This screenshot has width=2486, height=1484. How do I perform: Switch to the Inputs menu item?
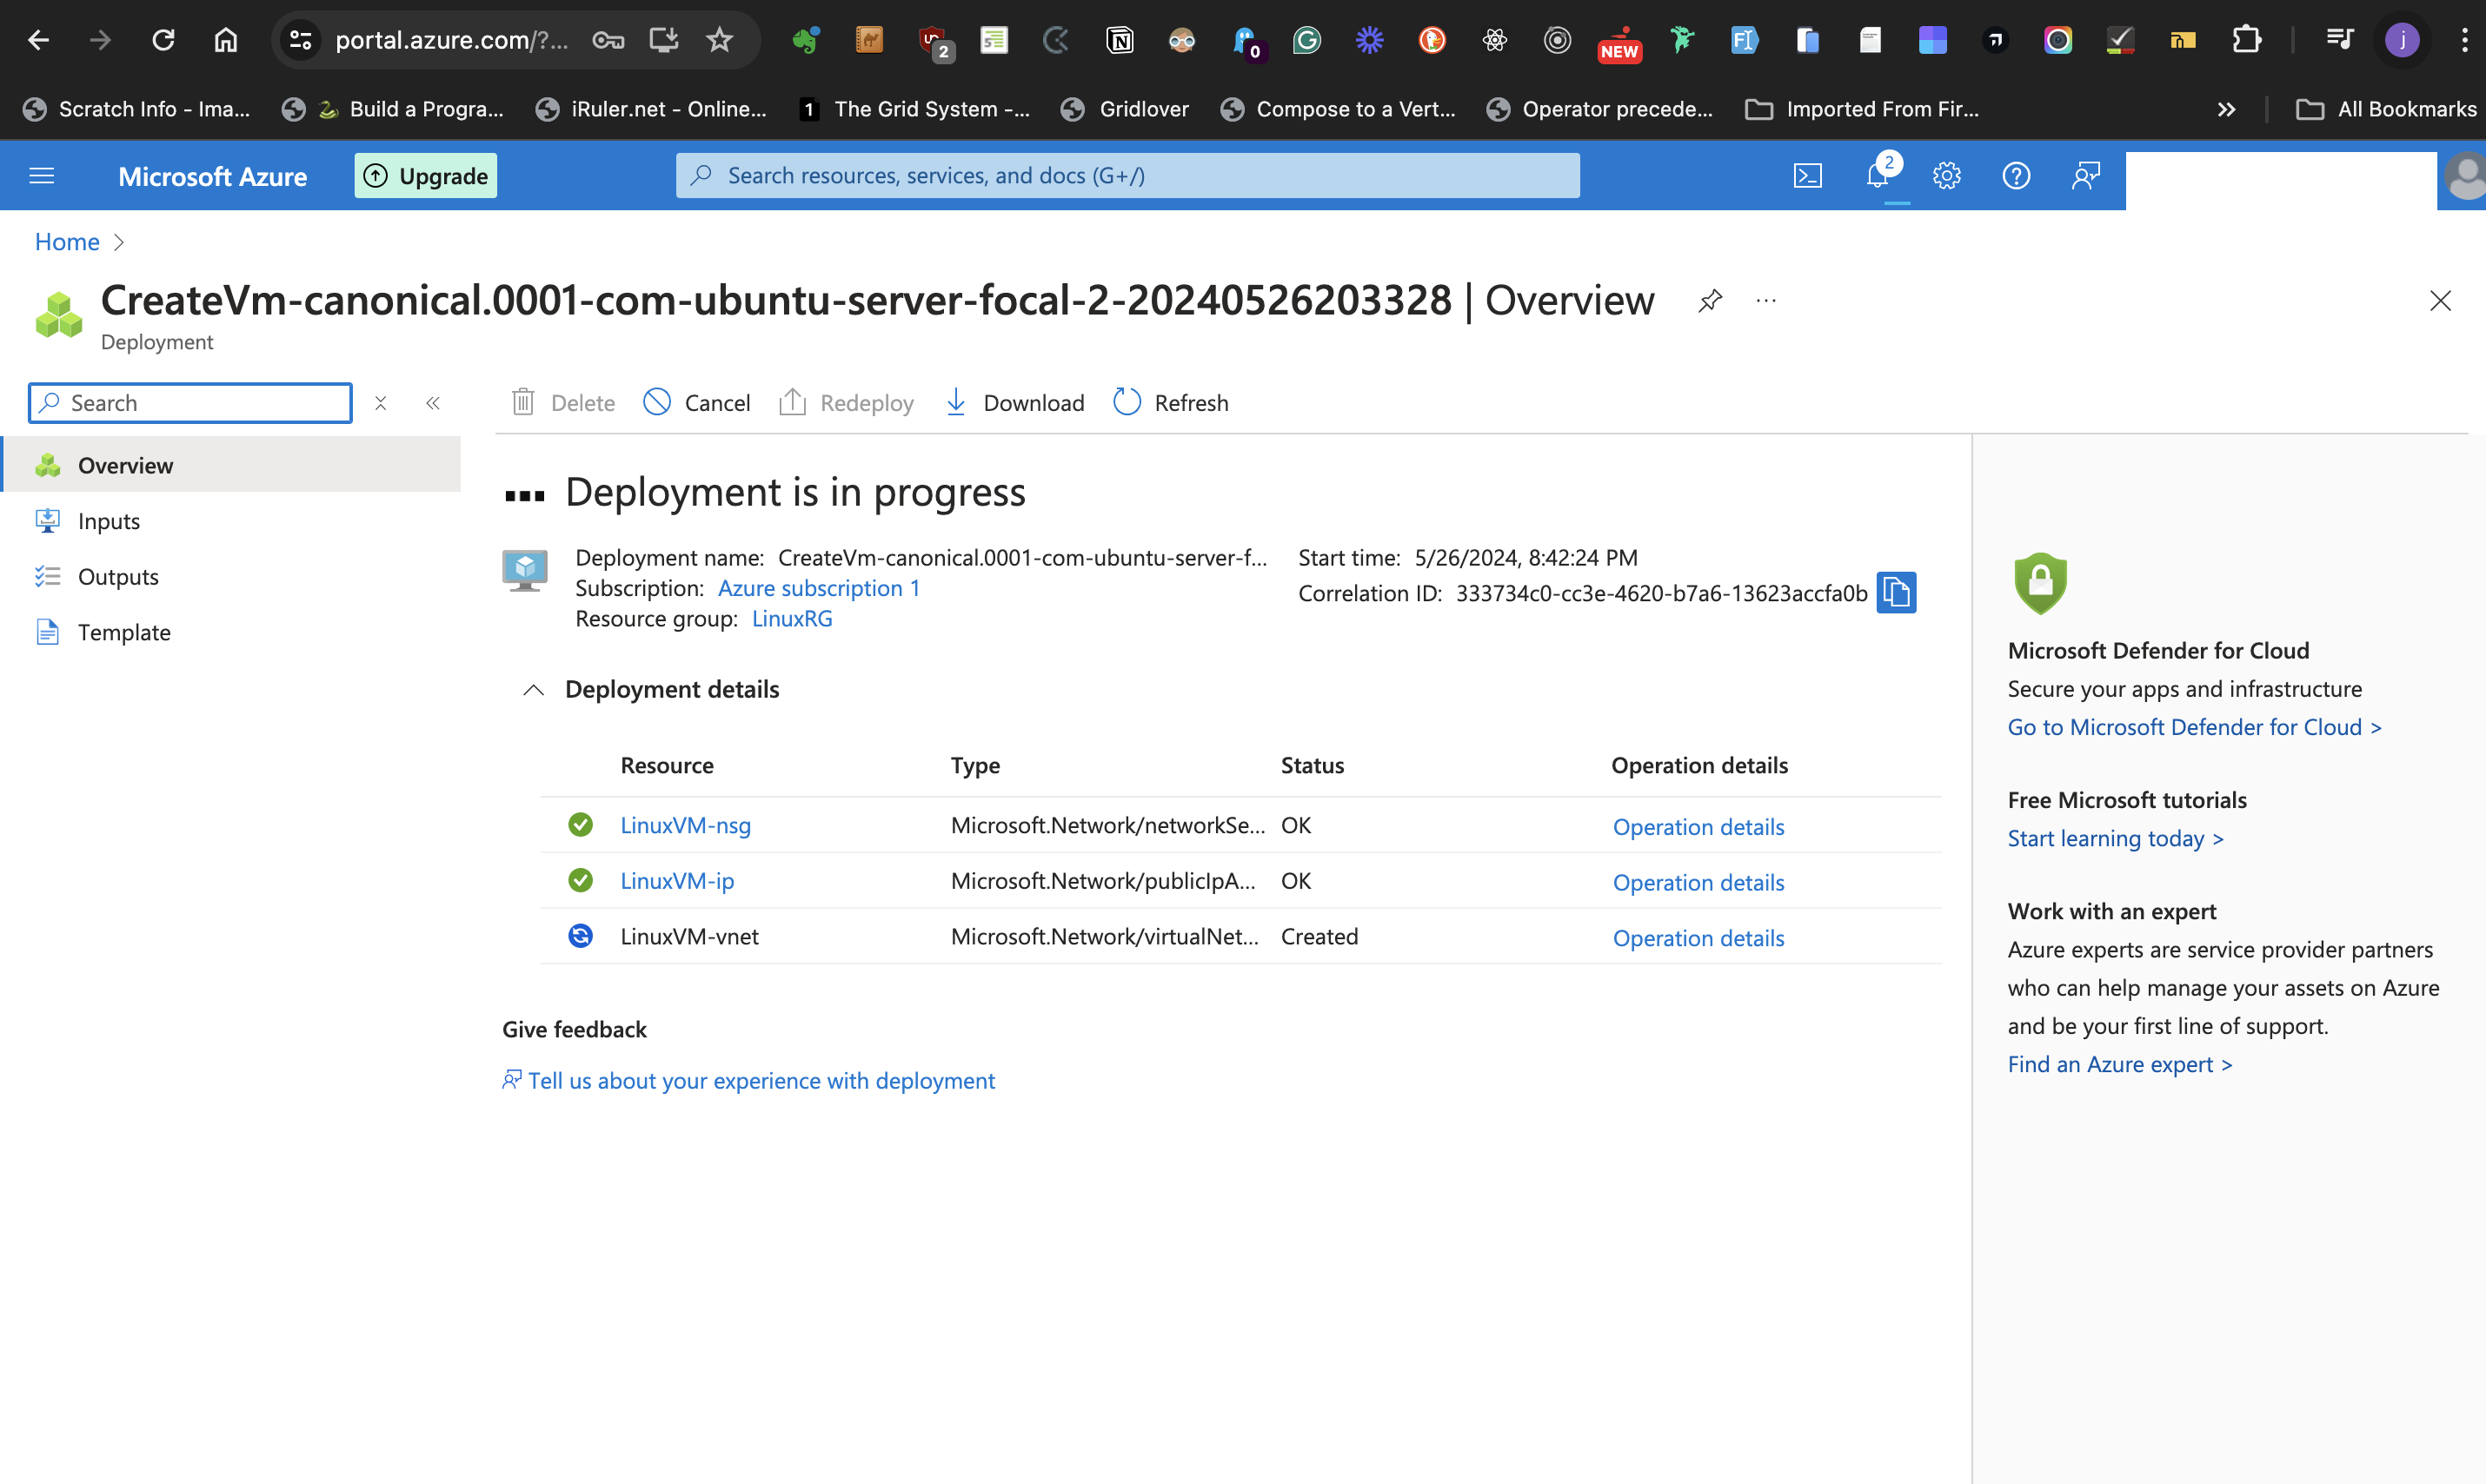pos(108,521)
